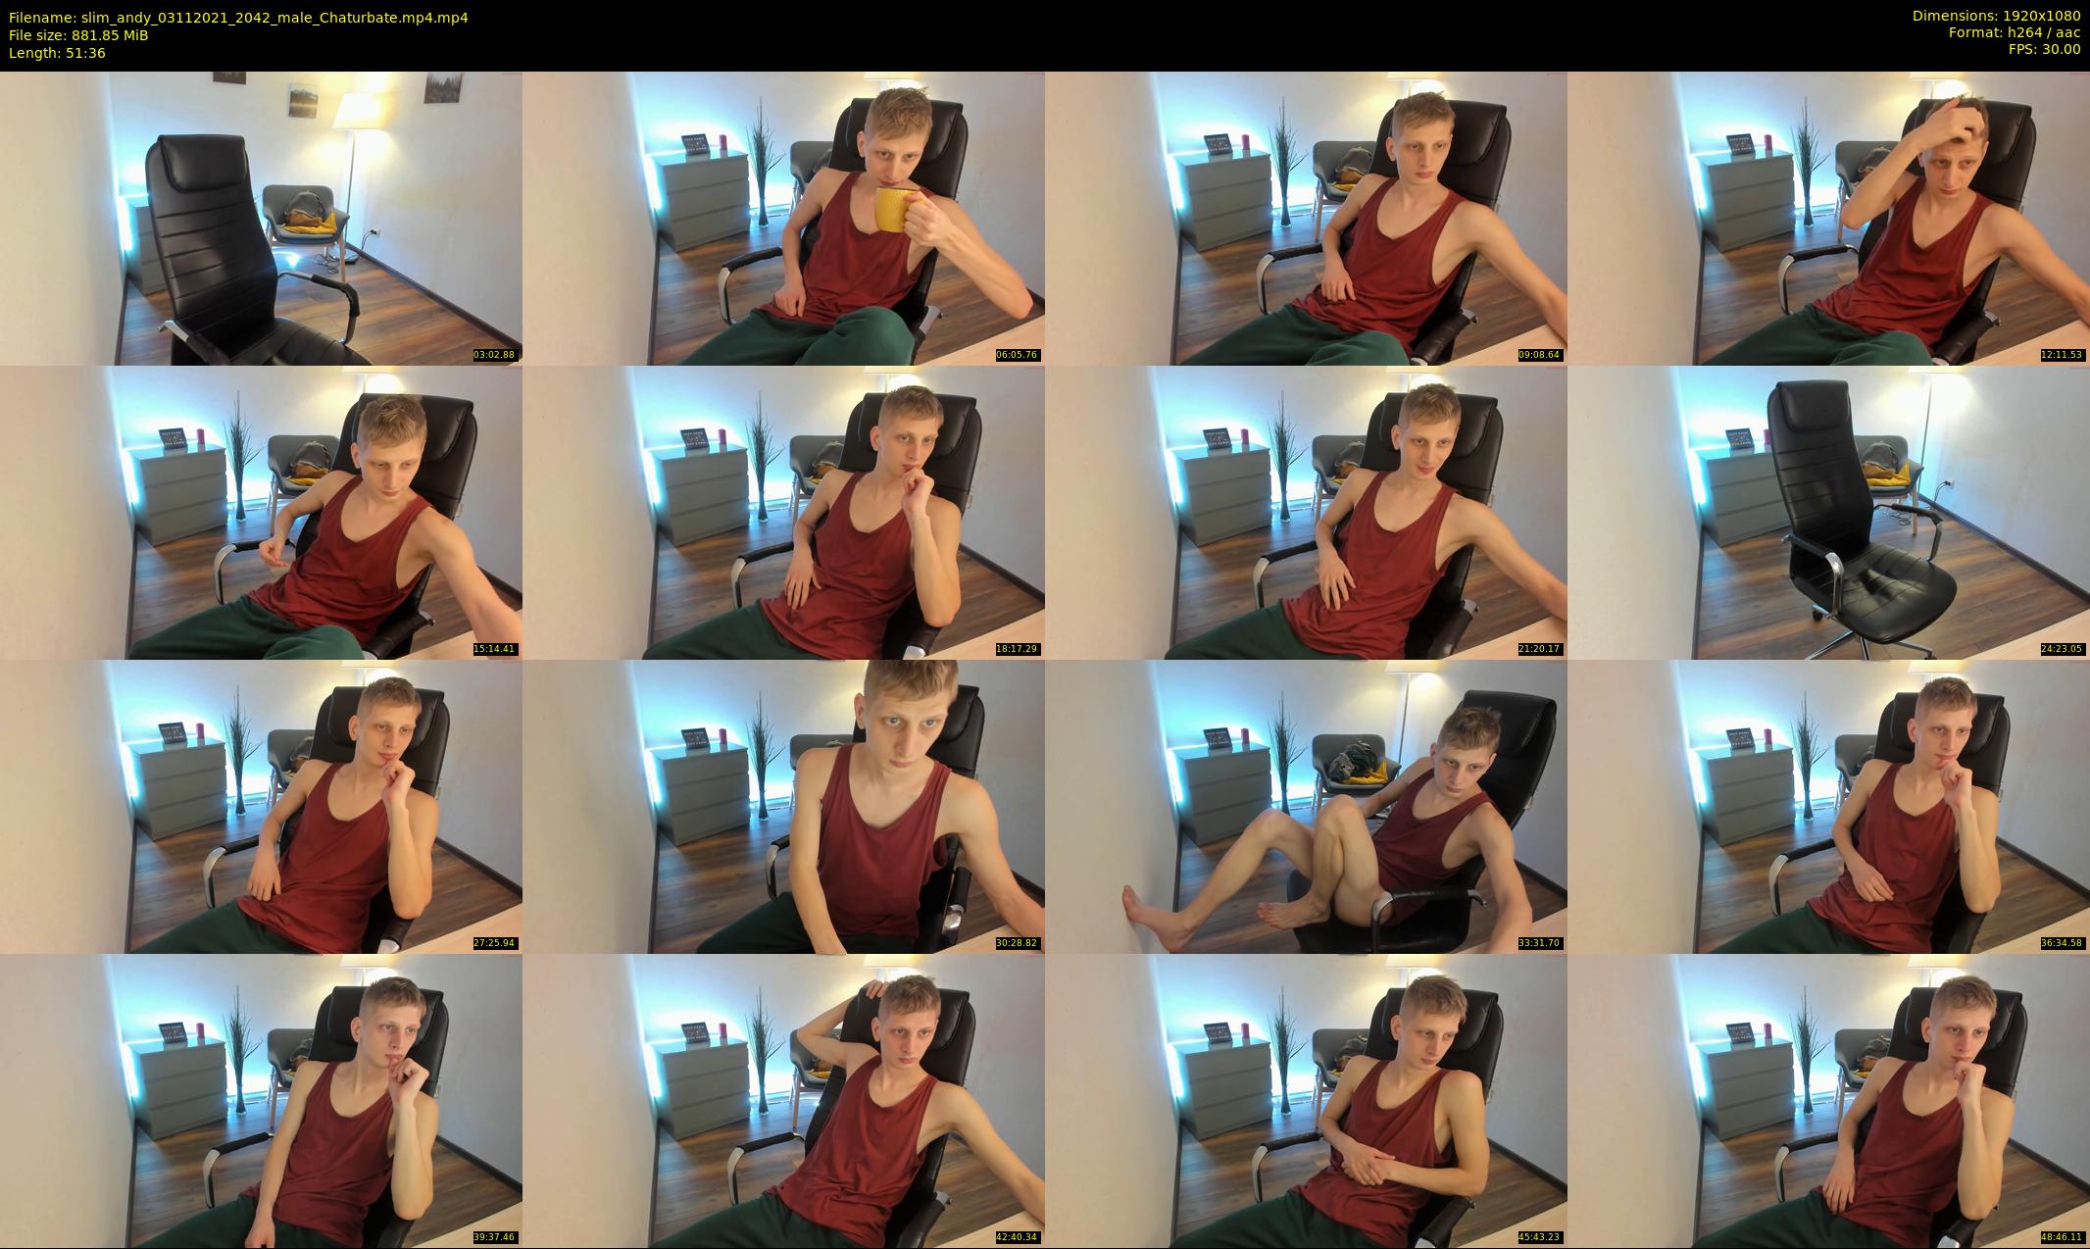Viewport: 2090px width, 1249px height.
Task: Open the thumbnail stamped 36:34.58
Action: point(1828,806)
